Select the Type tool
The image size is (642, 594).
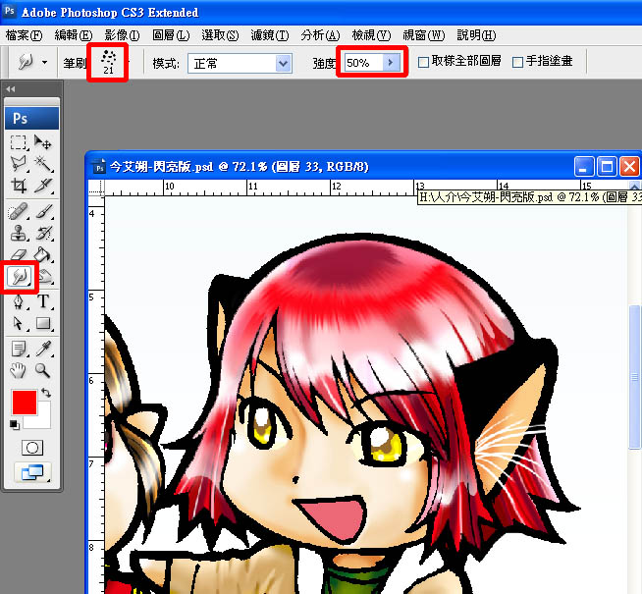coord(43,301)
